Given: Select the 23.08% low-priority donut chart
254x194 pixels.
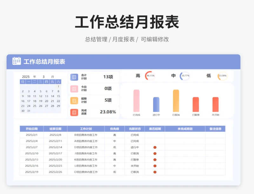Looking at the screenshot, I should tap(223, 76).
